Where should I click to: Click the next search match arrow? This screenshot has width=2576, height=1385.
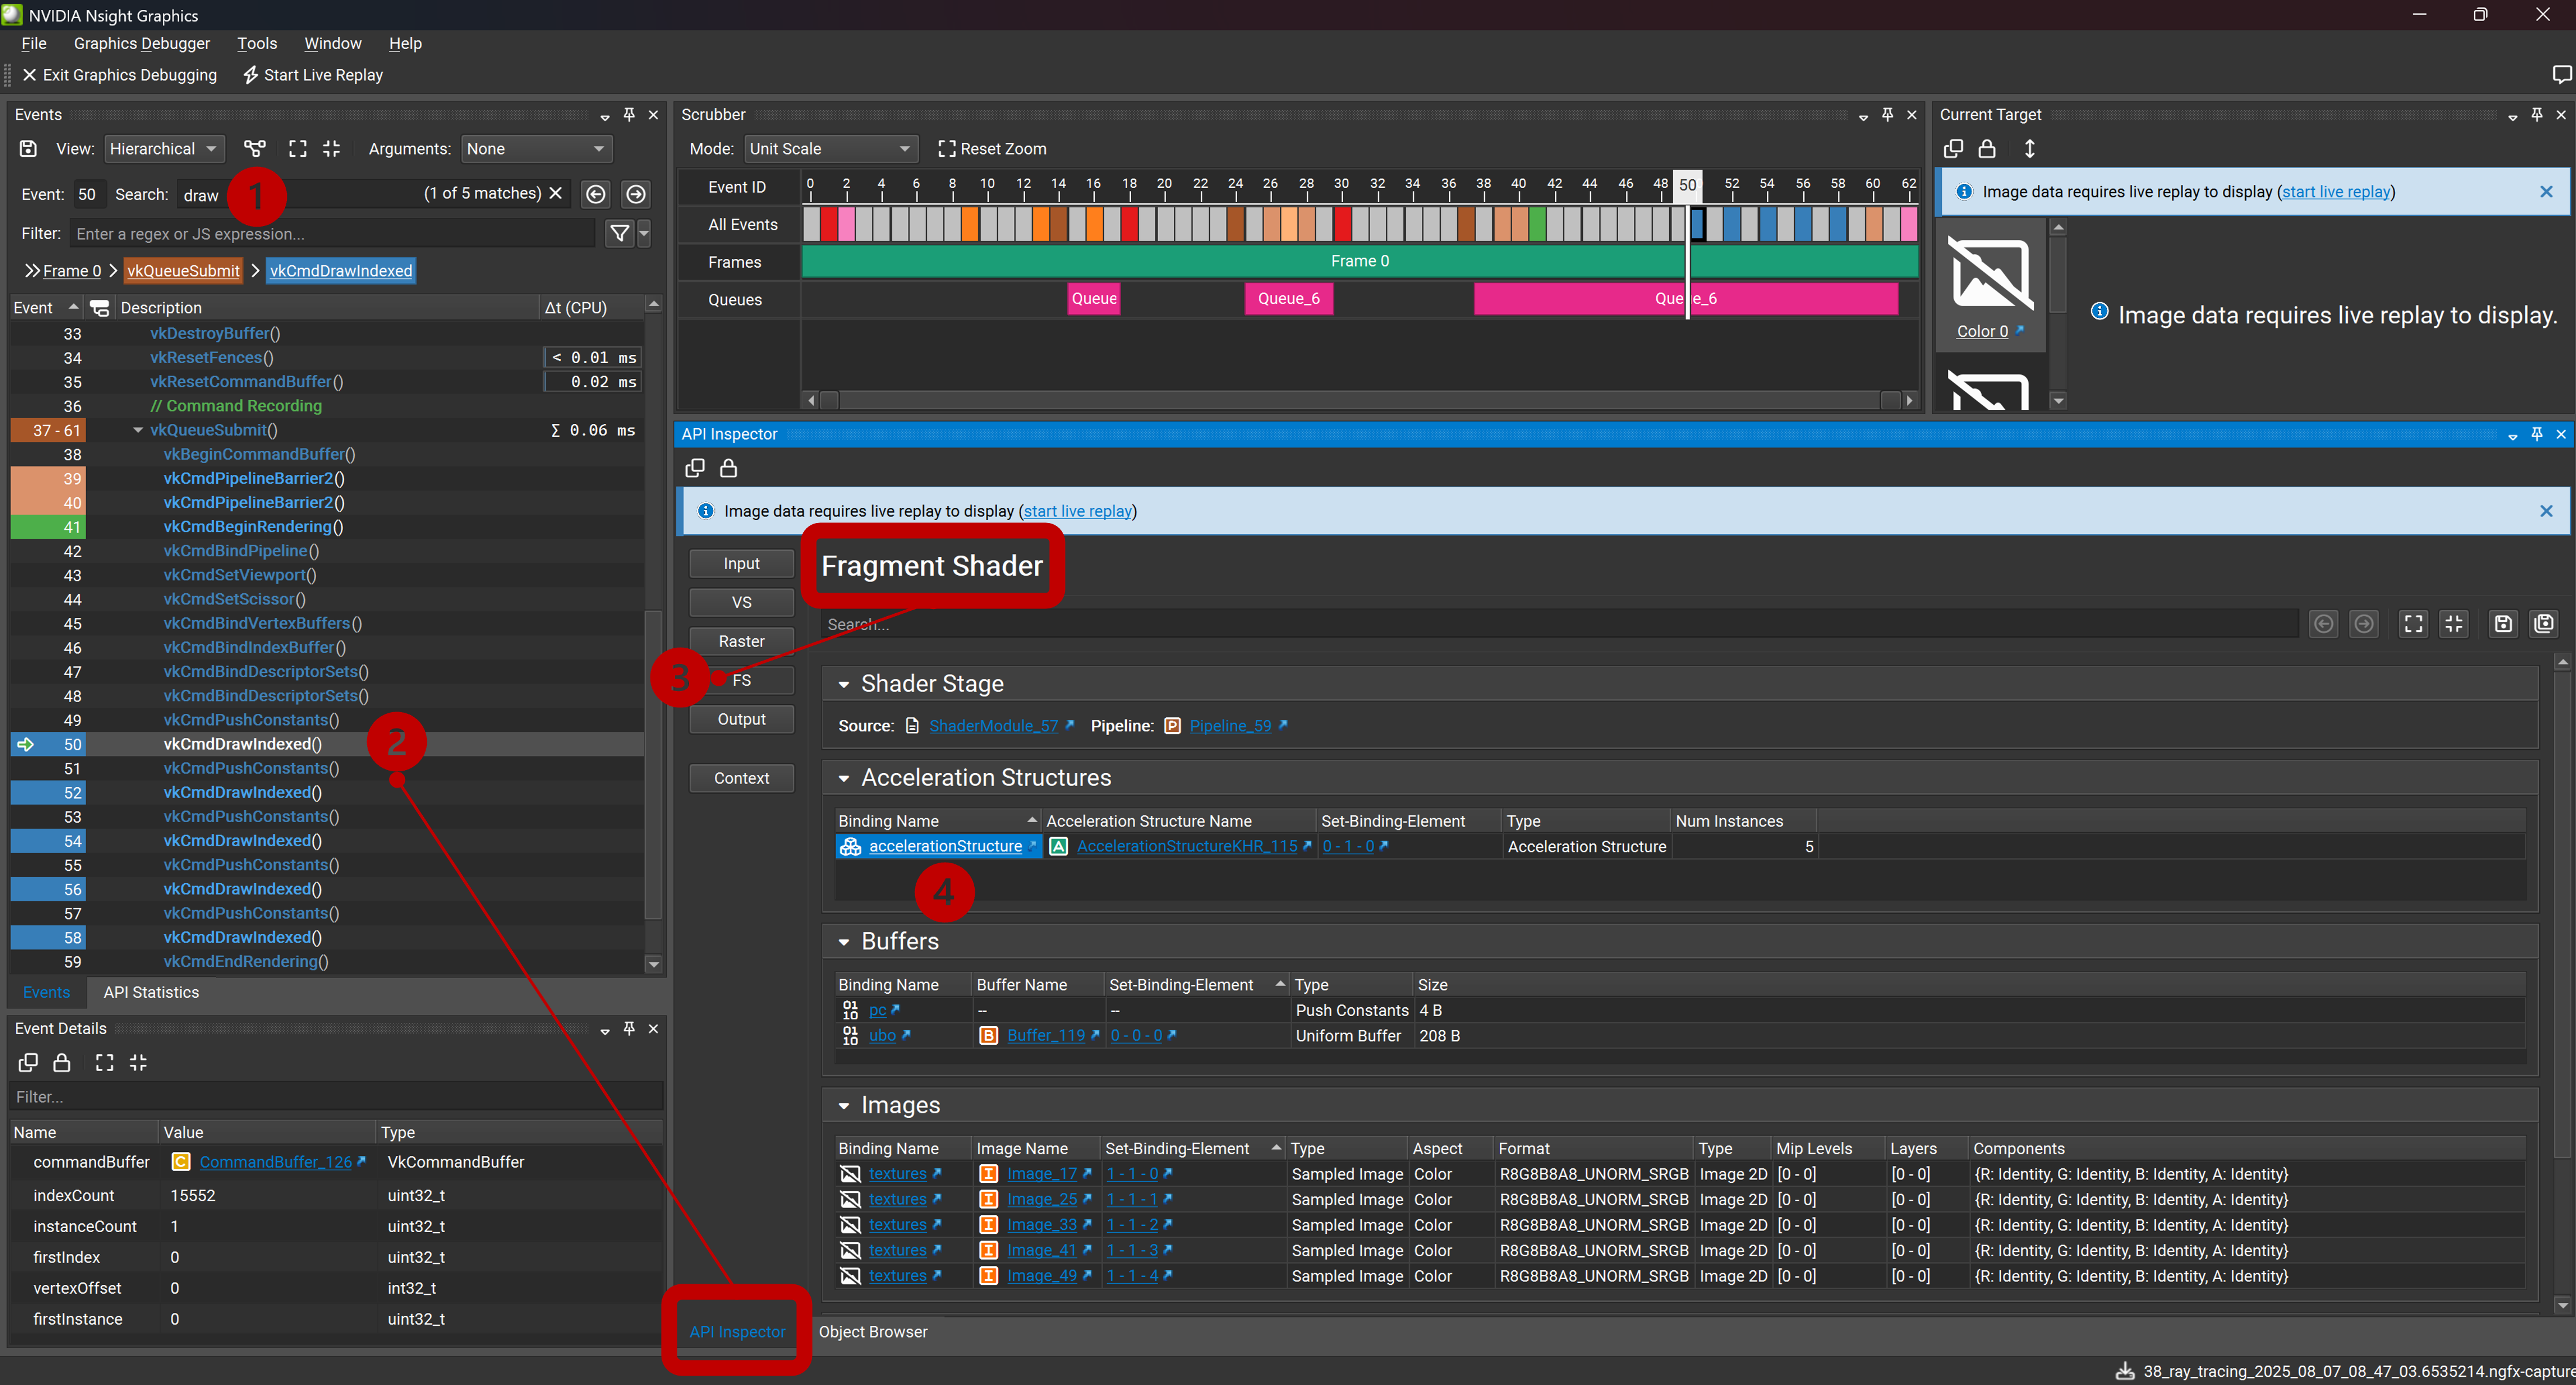coord(635,194)
